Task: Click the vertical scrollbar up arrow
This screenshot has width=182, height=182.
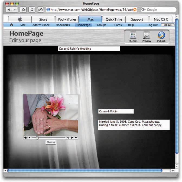Action: [x=177, y=17]
